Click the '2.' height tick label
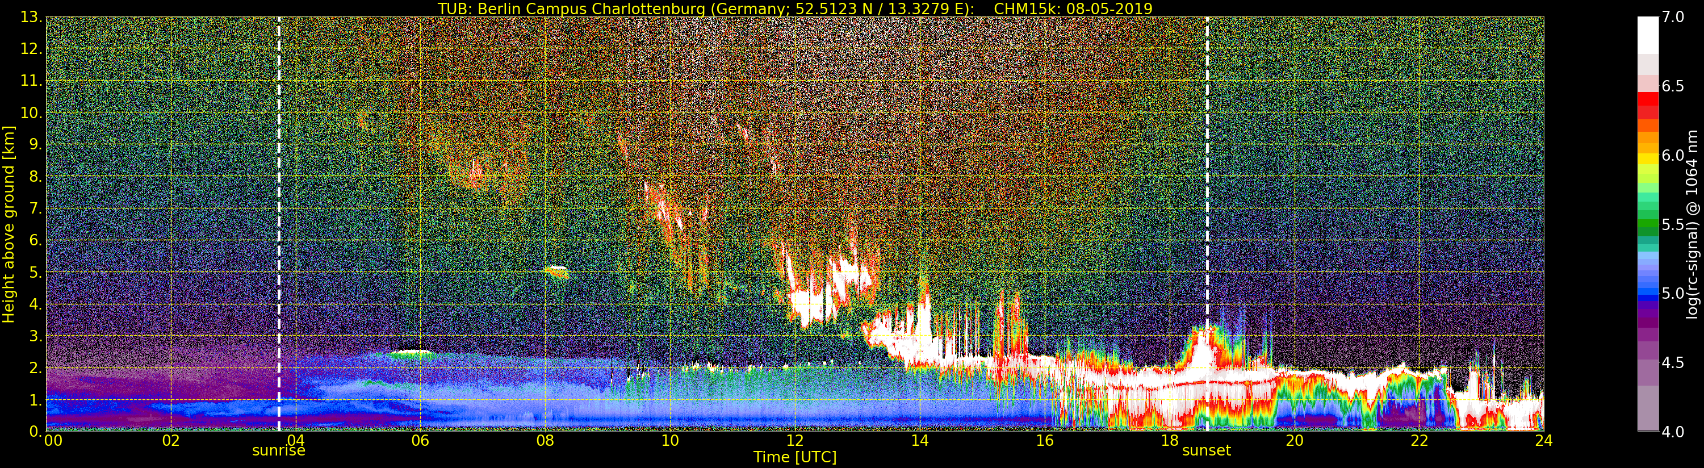This screenshot has width=1704, height=468. click(x=35, y=367)
